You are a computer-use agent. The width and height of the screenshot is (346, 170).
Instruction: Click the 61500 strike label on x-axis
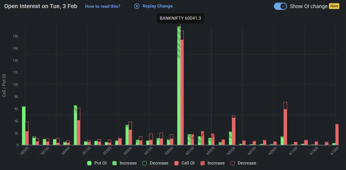pyautogui.click(x=334, y=151)
